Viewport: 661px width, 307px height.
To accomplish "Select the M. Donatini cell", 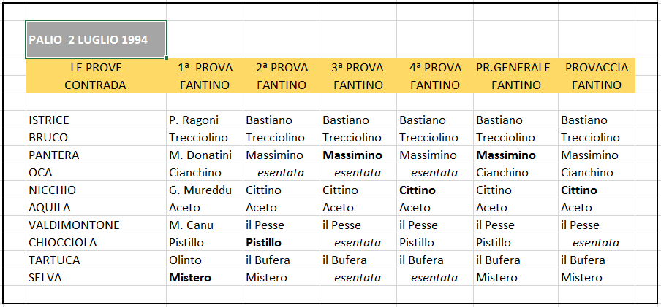I will [205, 155].
